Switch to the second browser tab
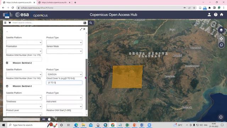Image resolution: width=227 pixels, height=128 pixels. click(54, 2)
